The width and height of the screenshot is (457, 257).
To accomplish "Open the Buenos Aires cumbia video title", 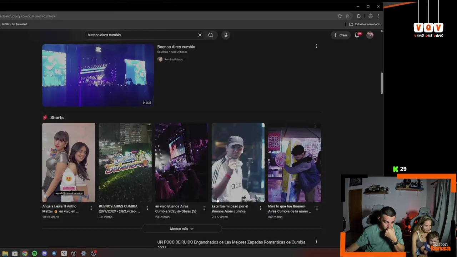I will click(x=176, y=47).
